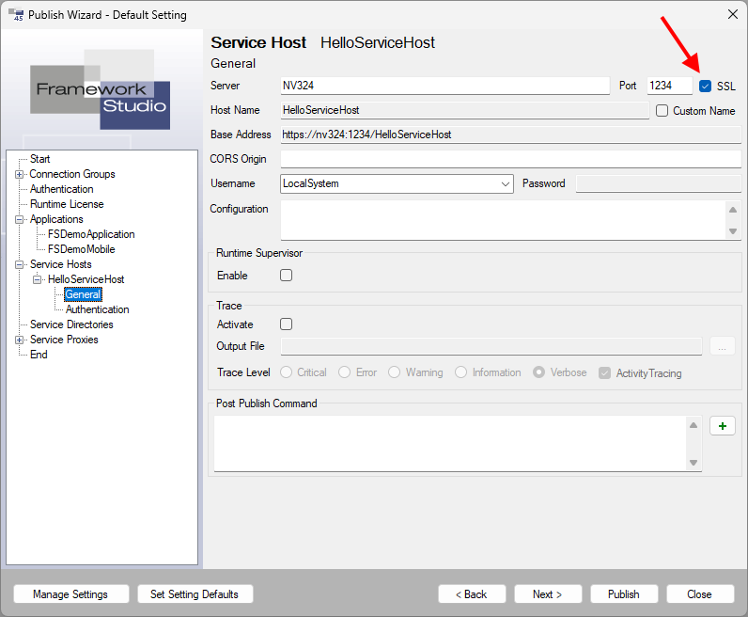Open Manage Settings
Viewport: 748px width, 617px height.
point(70,594)
